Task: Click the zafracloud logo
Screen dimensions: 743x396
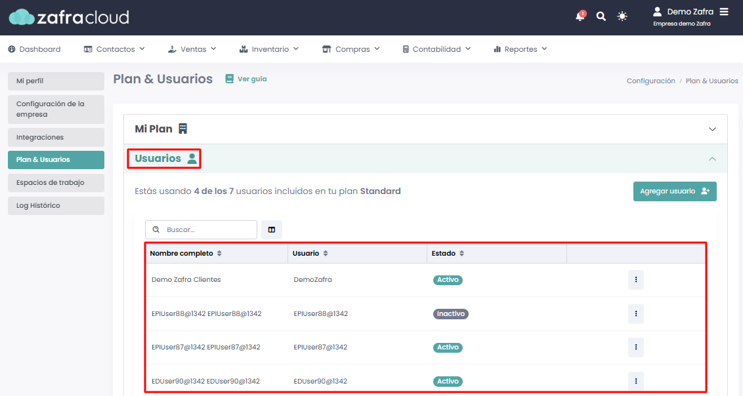Action: (x=69, y=17)
